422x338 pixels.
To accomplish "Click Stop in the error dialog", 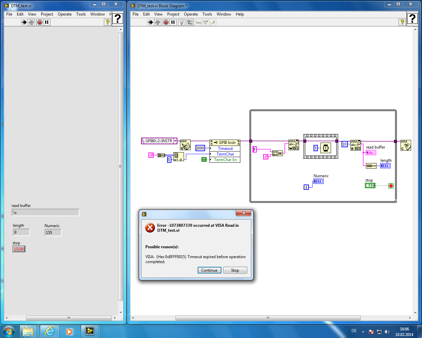I will tap(235, 270).
